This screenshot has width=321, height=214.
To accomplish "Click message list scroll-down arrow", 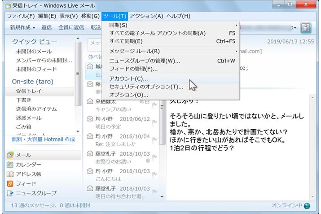I will click(162, 197).
